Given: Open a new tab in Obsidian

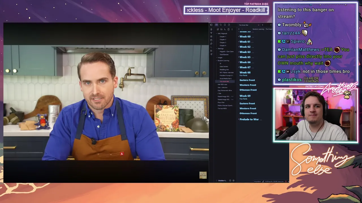Looking at the screenshot, I should pyautogui.click(x=262, y=25).
